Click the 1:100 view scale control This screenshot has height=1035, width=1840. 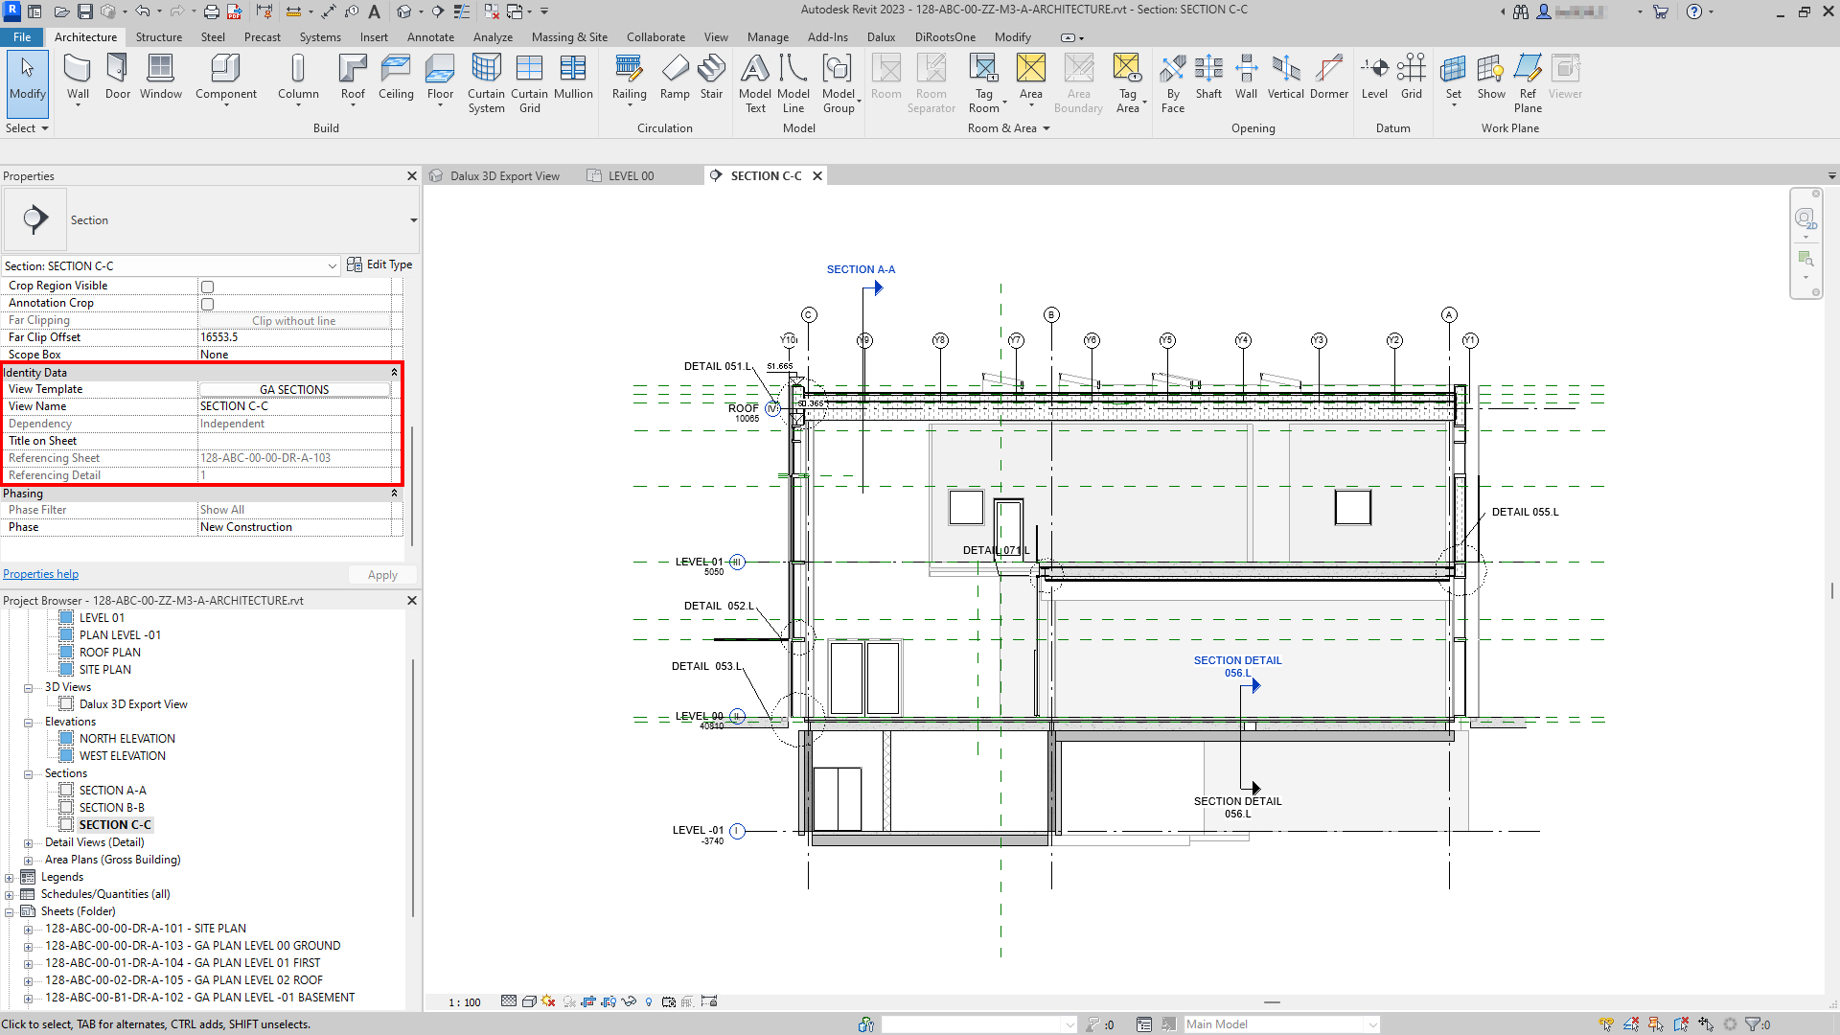pos(465,1002)
